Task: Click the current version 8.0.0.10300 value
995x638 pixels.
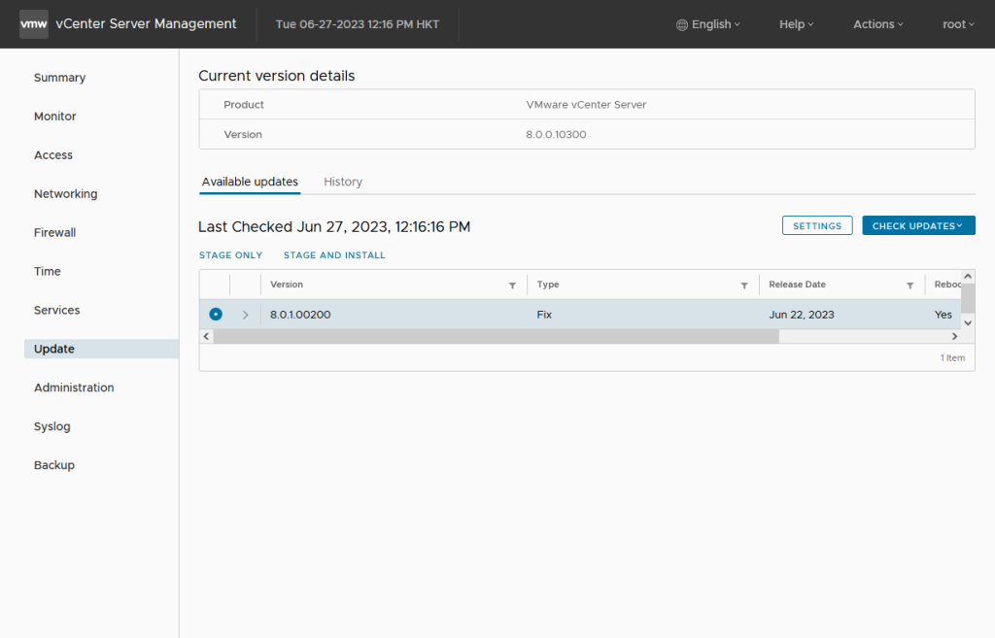Action: pos(556,134)
